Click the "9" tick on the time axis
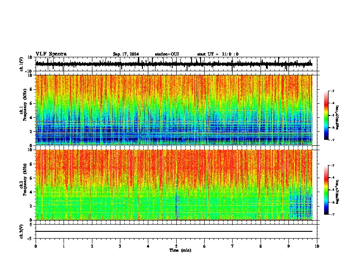 (288, 246)
